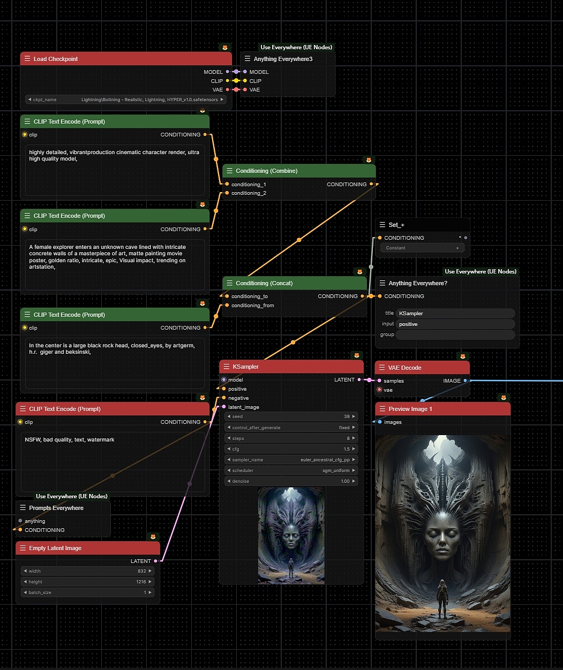Click the fox badge above Conditioning (Combine)
Image resolution: width=563 pixels, height=670 pixels.
tap(369, 160)
